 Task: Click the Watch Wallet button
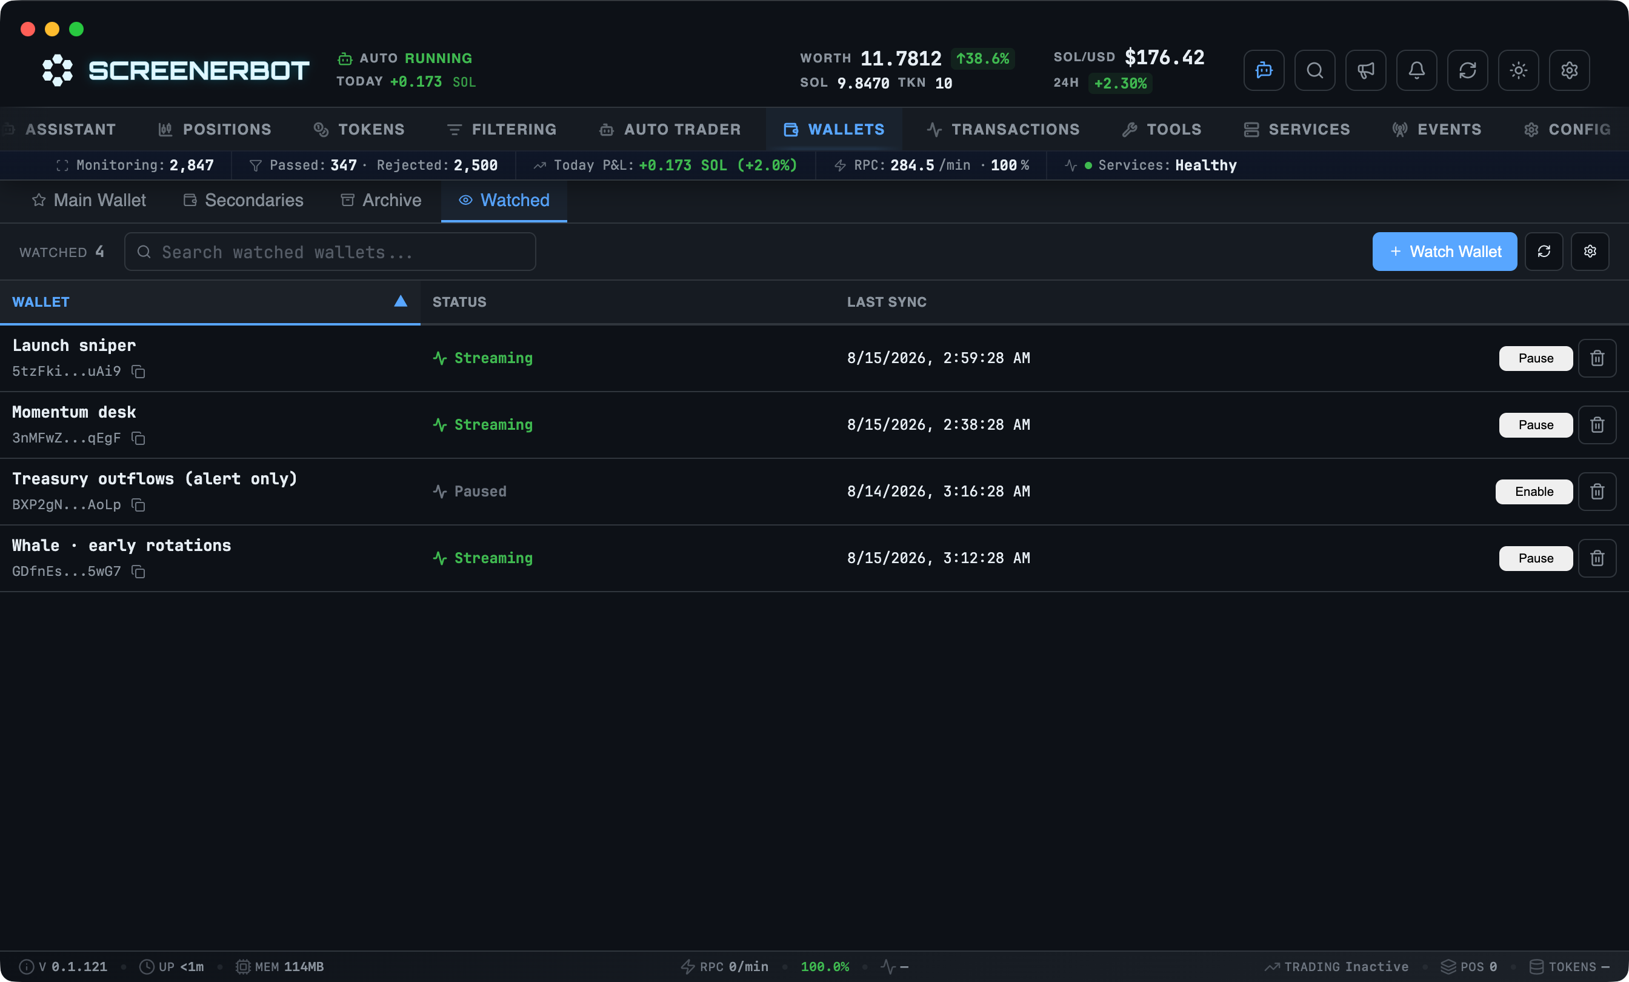coord(1445,252)
